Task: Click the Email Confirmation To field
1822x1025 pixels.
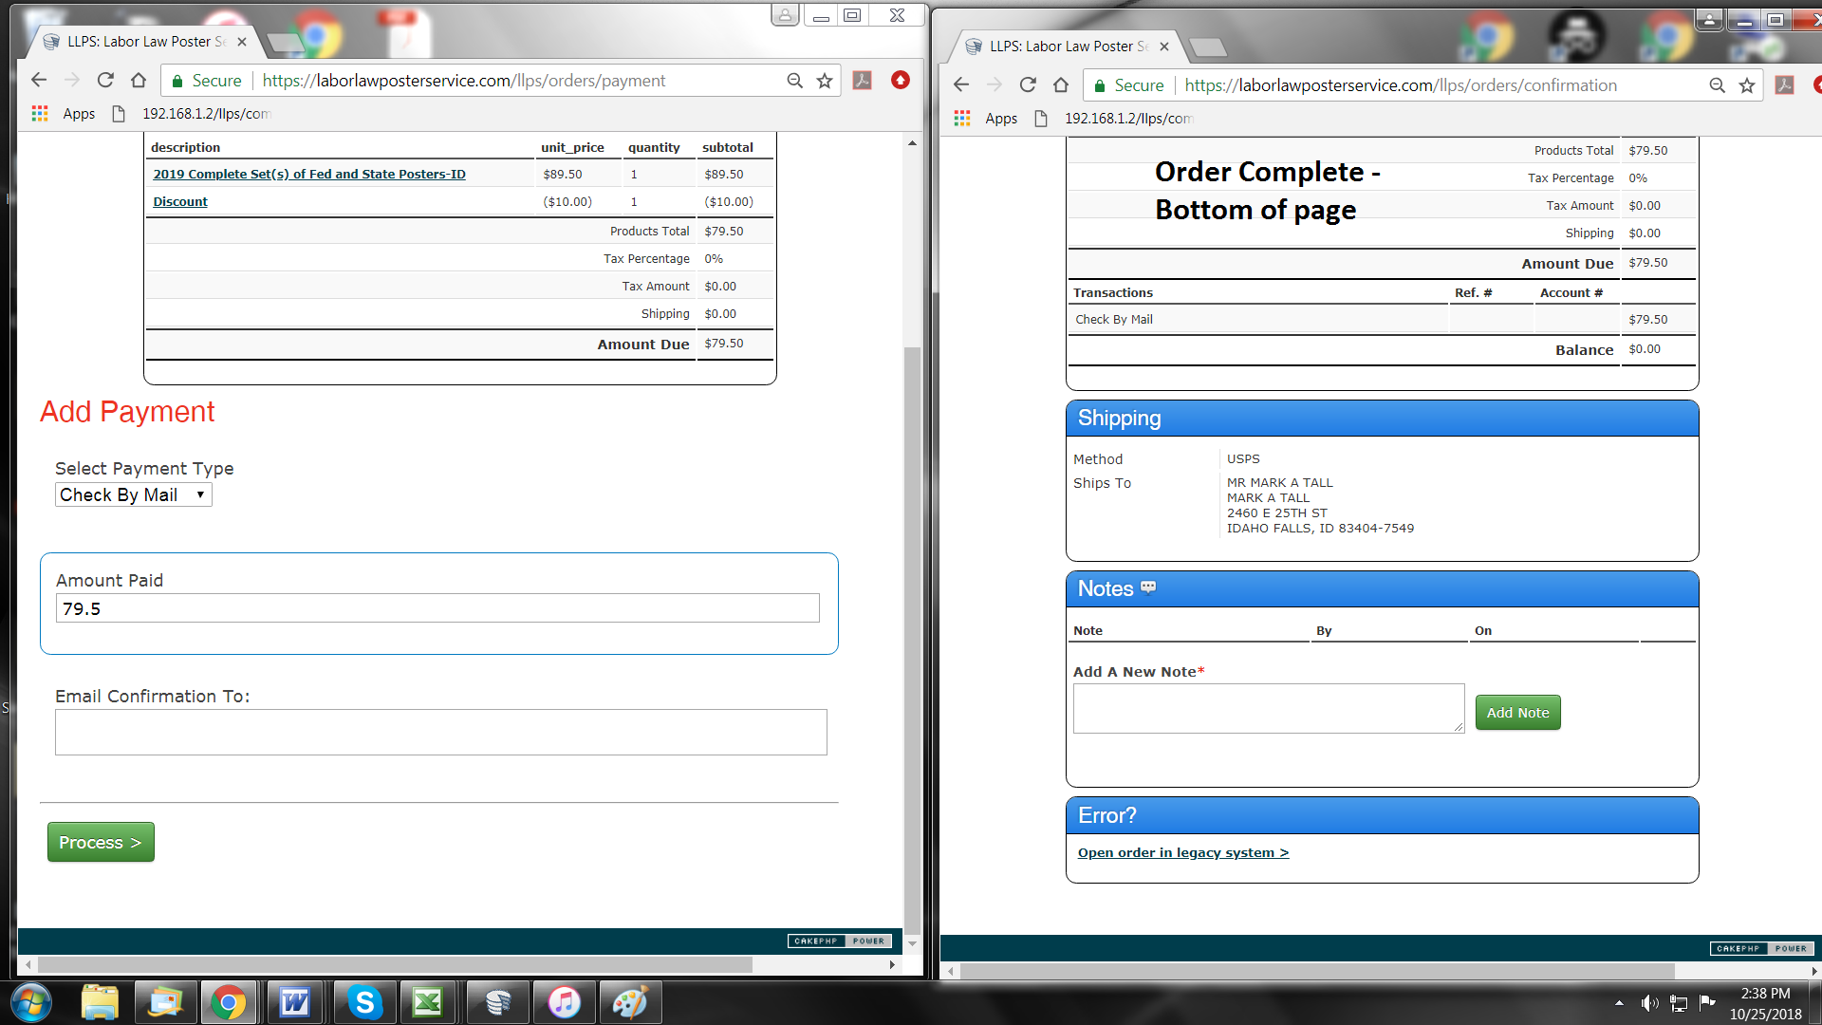Action: click(x=440, y=732)
